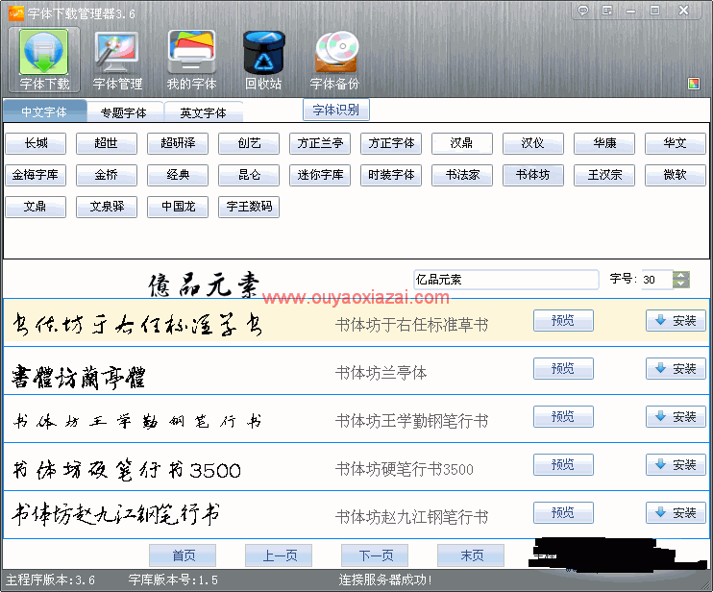Switch to 专题字体 tab
The height and width of the screenshot is (592, 713).
124,112
